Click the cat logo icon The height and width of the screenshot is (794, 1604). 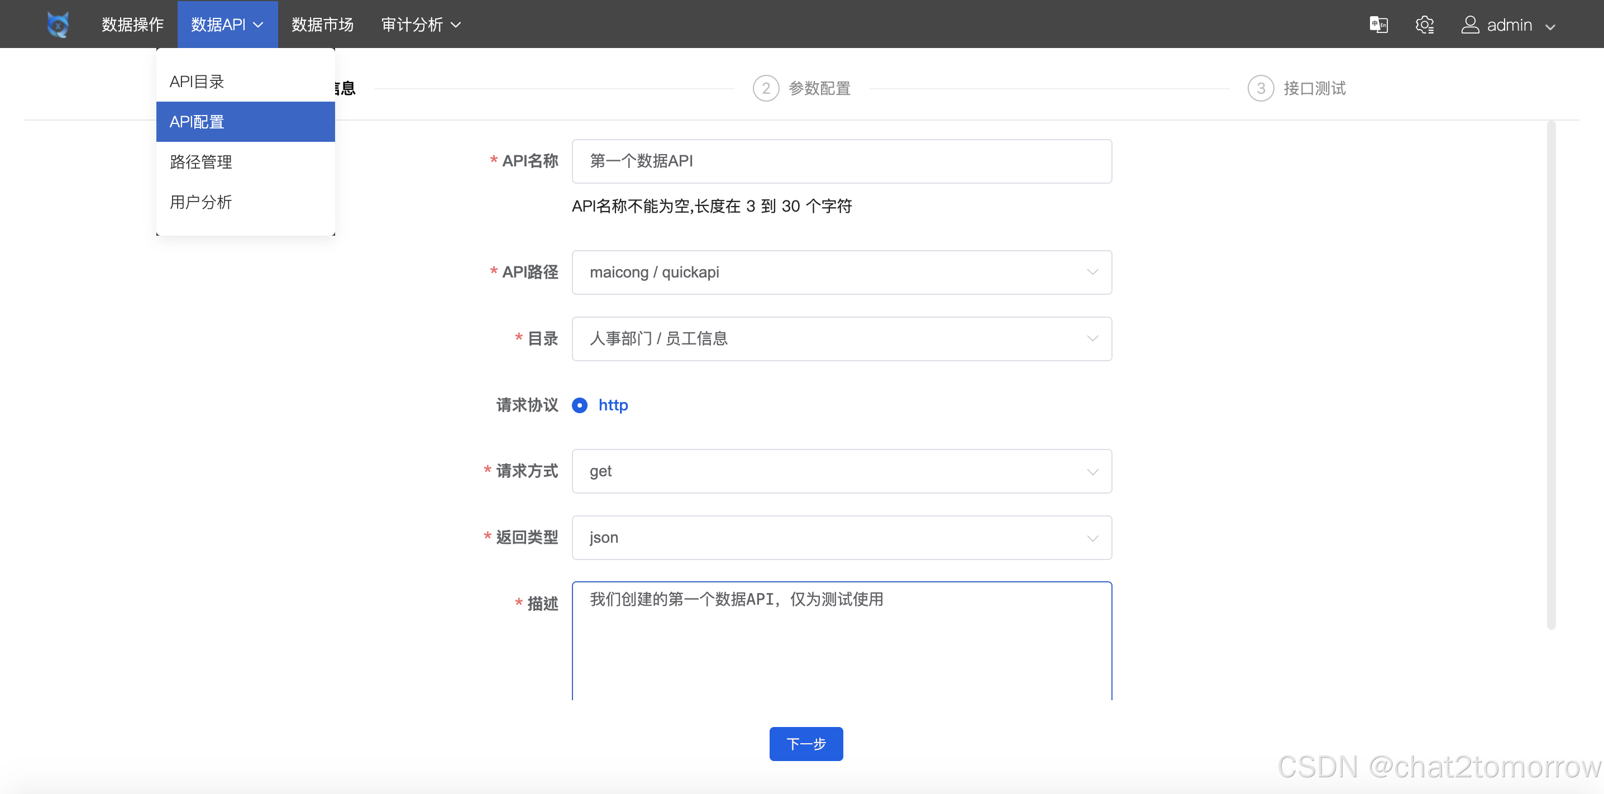click(58, 25)
